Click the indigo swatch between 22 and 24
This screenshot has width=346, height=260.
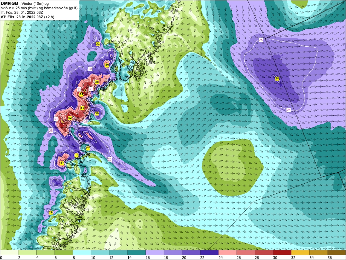coord(209,252)
